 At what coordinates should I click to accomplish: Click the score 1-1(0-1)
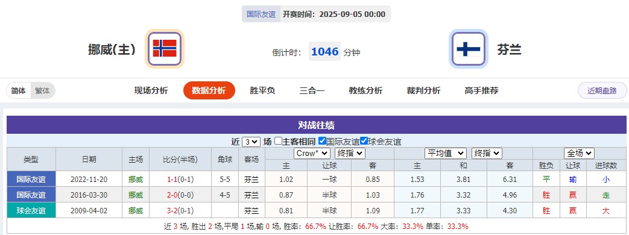[x=180, y=179]
